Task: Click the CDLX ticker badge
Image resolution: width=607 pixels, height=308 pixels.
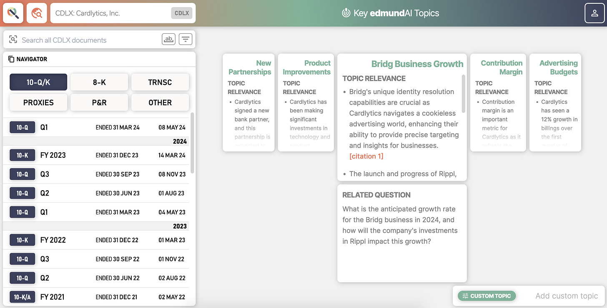Action: point(182,13)
